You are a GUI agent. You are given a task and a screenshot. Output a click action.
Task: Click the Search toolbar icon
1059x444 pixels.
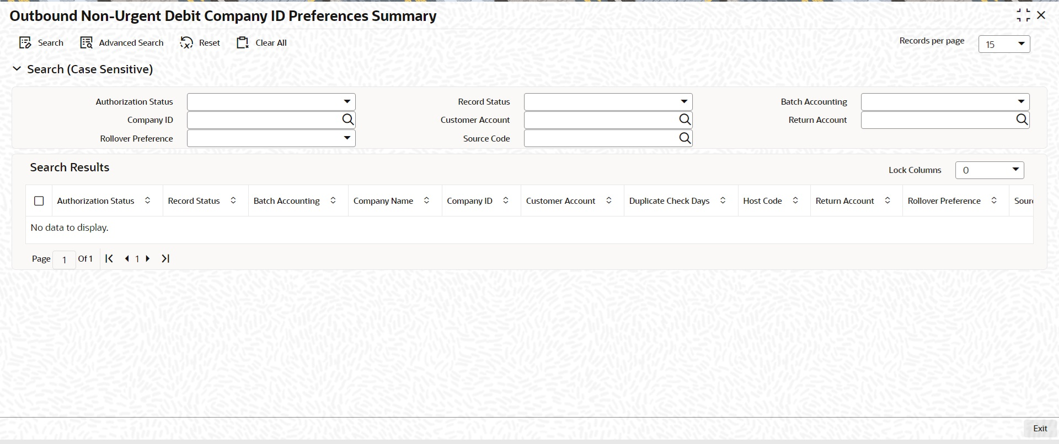click(x=25, y=43)
